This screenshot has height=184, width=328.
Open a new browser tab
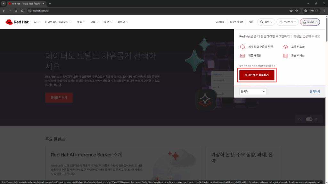coord(50,4)
